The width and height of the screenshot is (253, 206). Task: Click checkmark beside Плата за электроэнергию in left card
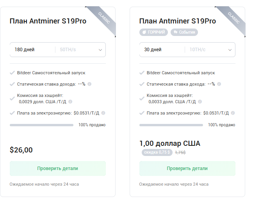[12, 113]
